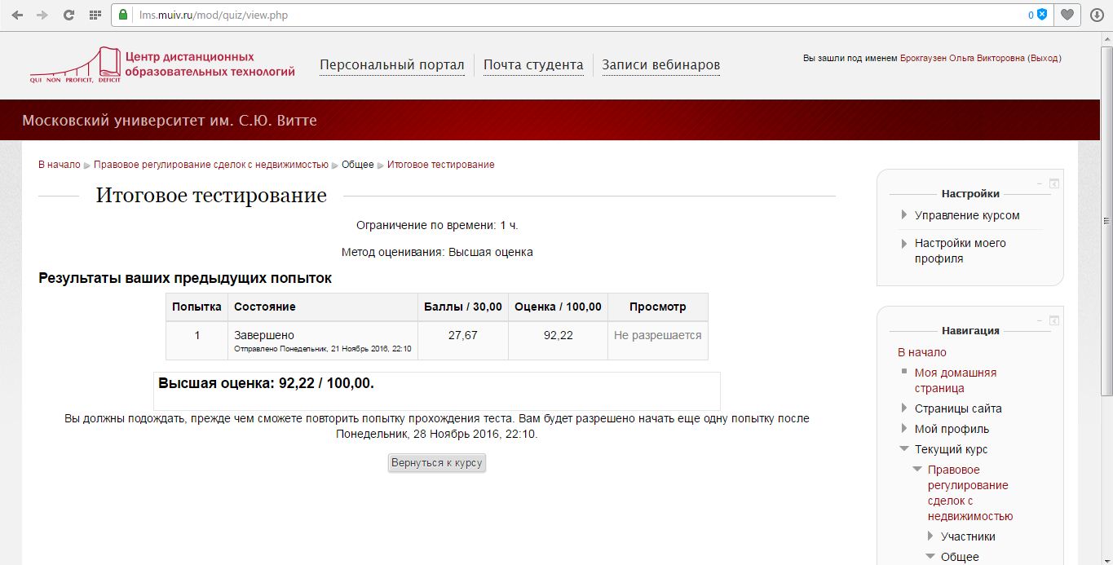Click the browser back arrow
Viewport: 1113px width, 565px height.
(17, 15)
